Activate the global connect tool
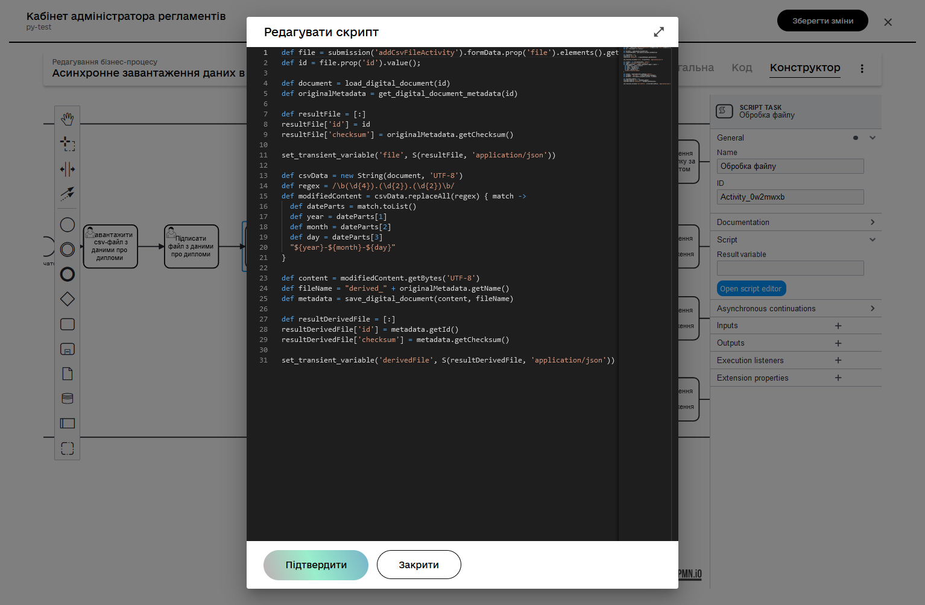Image resolution: width=925 pixels, height=605 pixels. (68, 194)
